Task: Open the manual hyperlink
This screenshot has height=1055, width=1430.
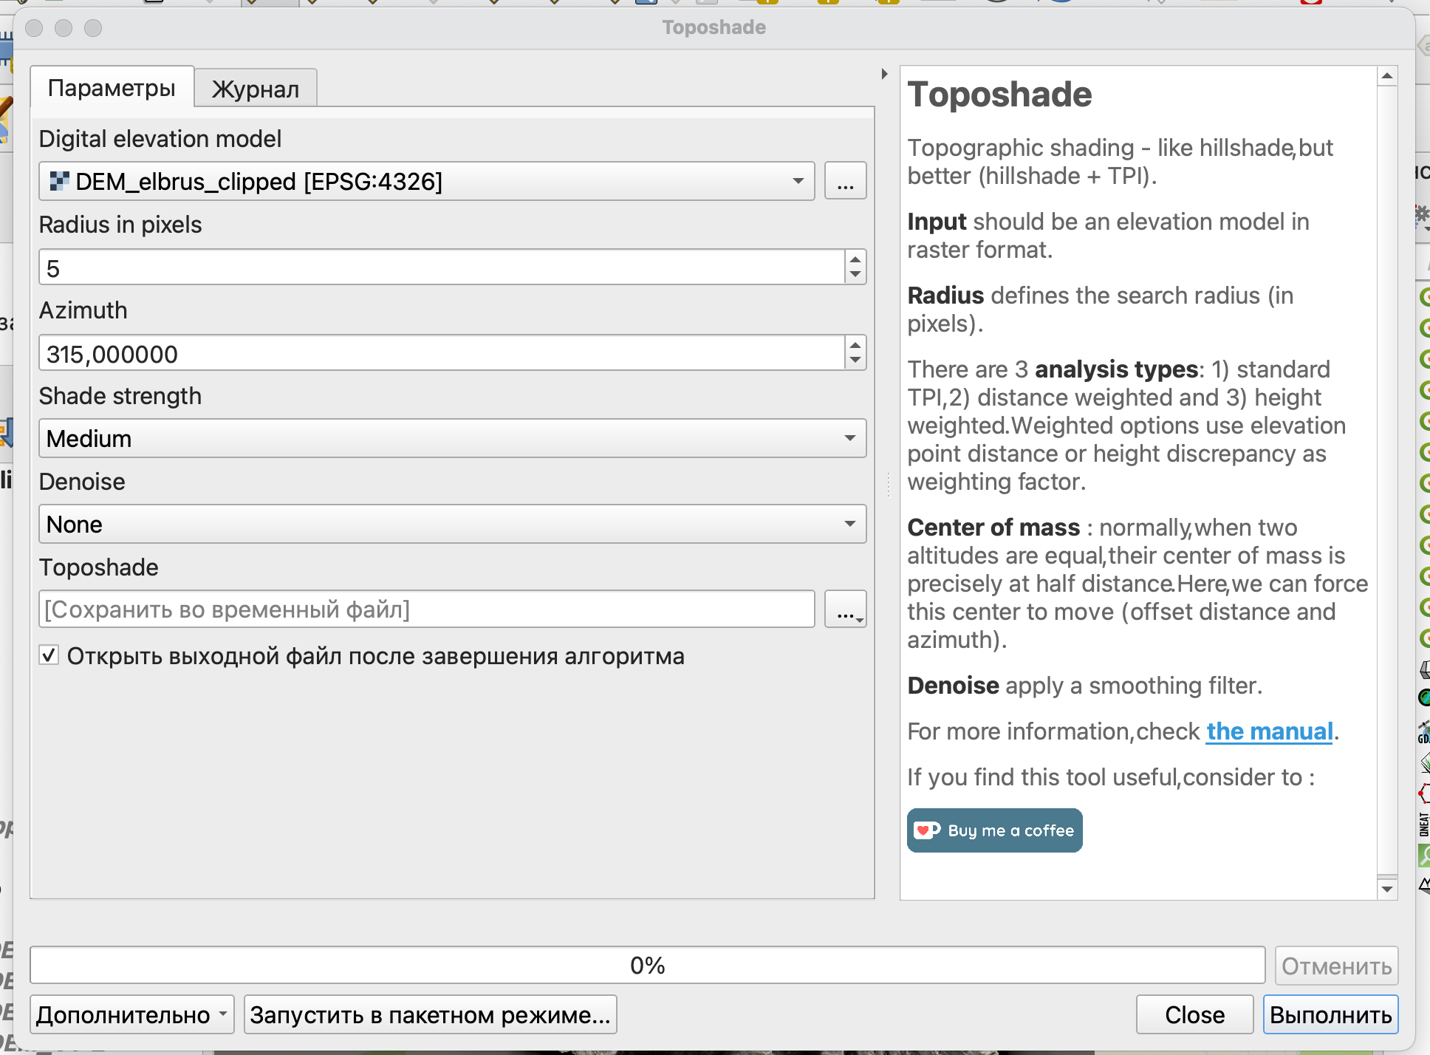Action: pyautogui.click(x=1269, y=731)
